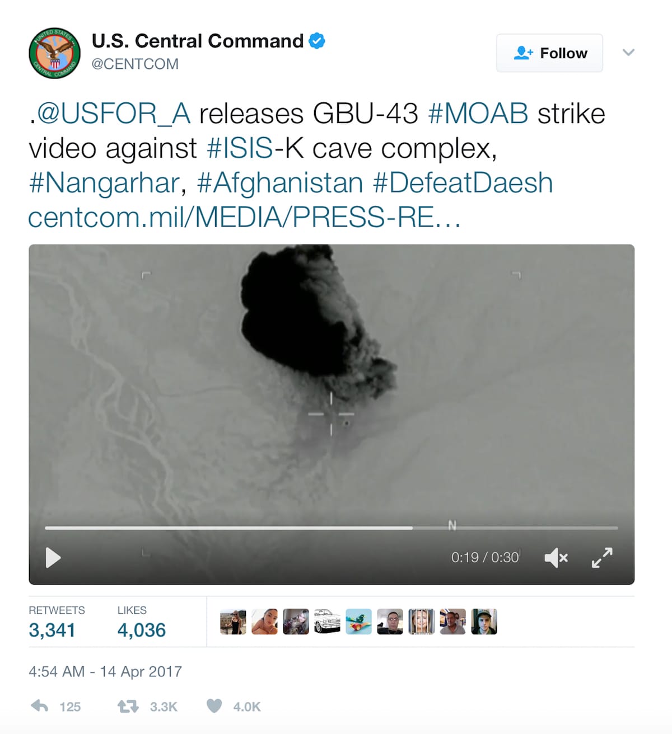The image size is (672, 734).
Task: Open the #Nangarhar hashtag
Action: 104,183
